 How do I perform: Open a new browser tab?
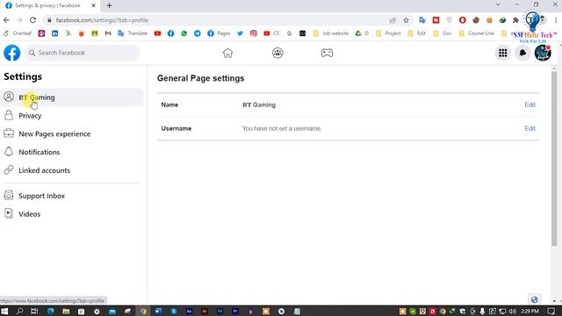click(x=109, y=6)
